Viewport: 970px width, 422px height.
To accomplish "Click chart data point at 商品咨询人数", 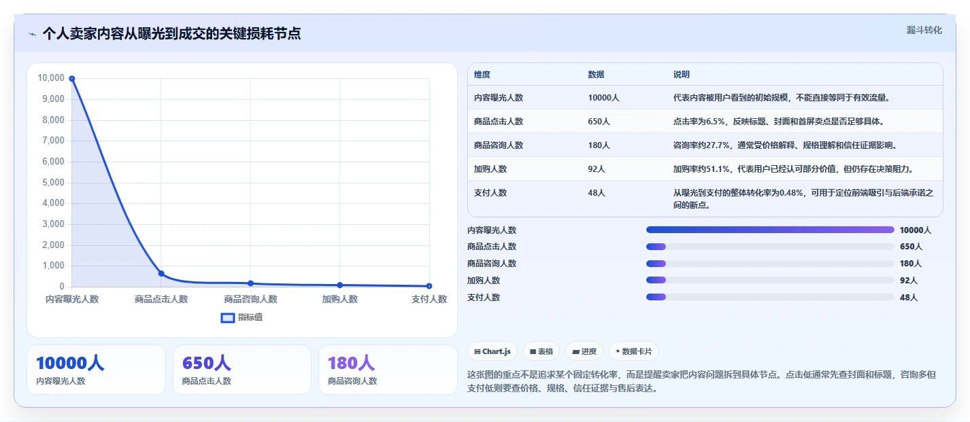I will click(x=250, y=283).
